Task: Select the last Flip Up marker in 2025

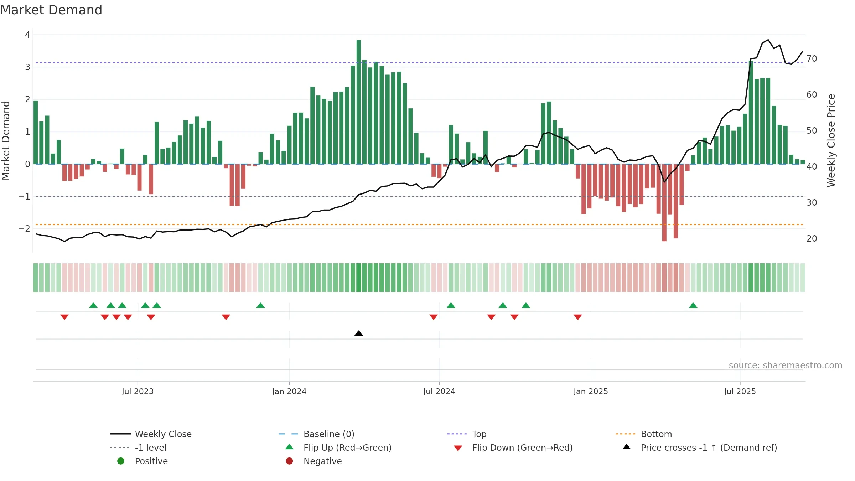Action: click(x=693, y=305)
